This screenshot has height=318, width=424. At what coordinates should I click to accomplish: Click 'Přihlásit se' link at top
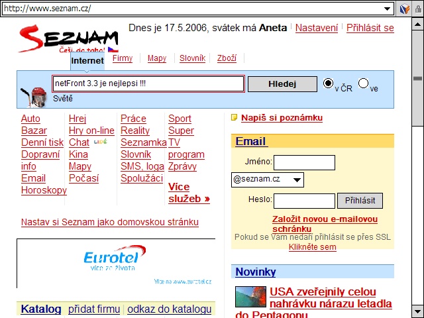tap(370, 28)
